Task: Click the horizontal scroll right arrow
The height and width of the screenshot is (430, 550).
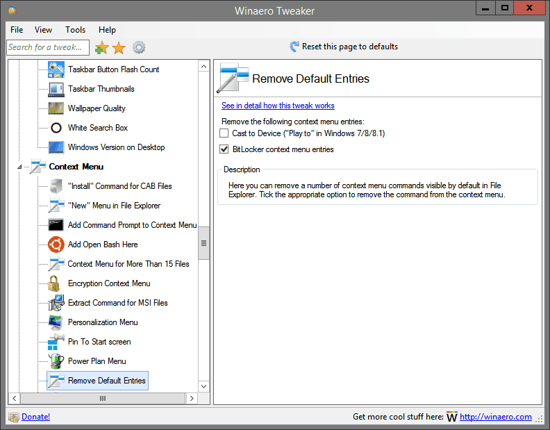Action: [x=192, y=399]
